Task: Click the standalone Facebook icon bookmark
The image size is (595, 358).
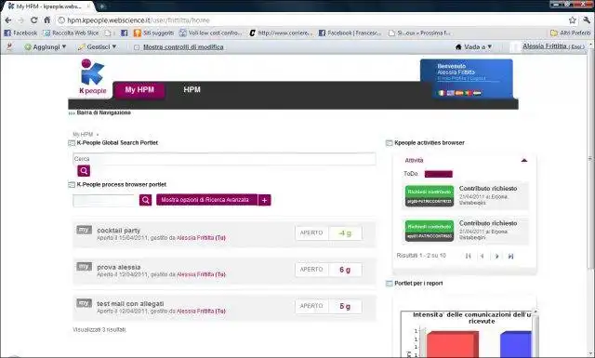Action: (124, 33)
